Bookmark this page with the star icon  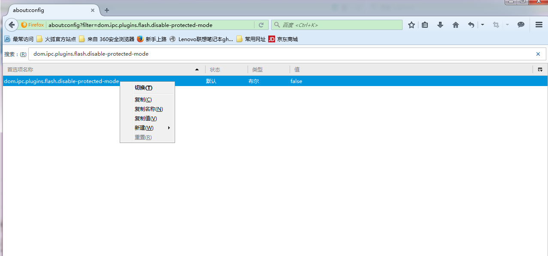(x=411, y=25)
